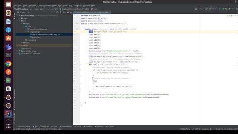Click the run gutter arrow beside class declaration

pos(77,23)
